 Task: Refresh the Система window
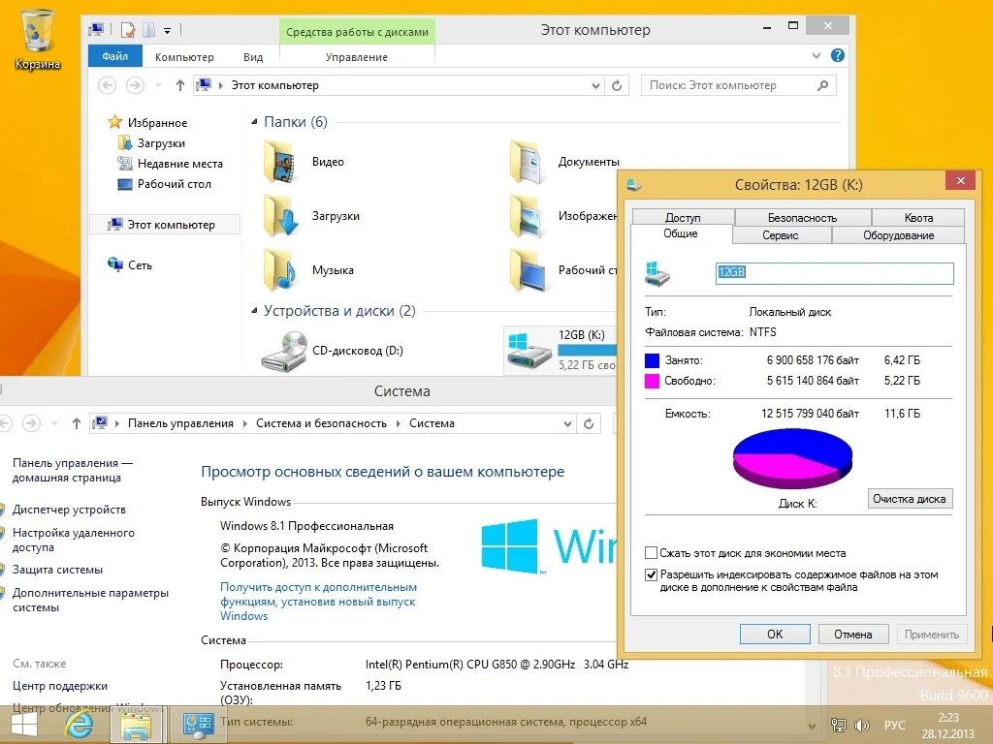pyautogui.click(x=589, y=424)
